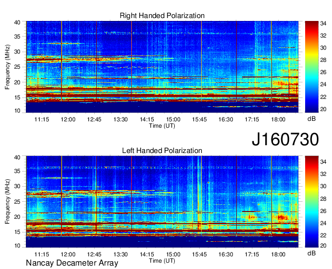Viewport: 332px width, 269px height.
Task: Click 25 MHz tick on left-handed frequency axis
Action: coord(17,202)
